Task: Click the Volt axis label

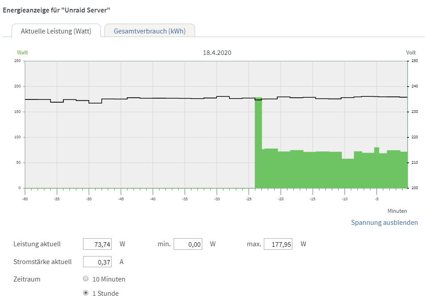Action: (x=411, y=53)
